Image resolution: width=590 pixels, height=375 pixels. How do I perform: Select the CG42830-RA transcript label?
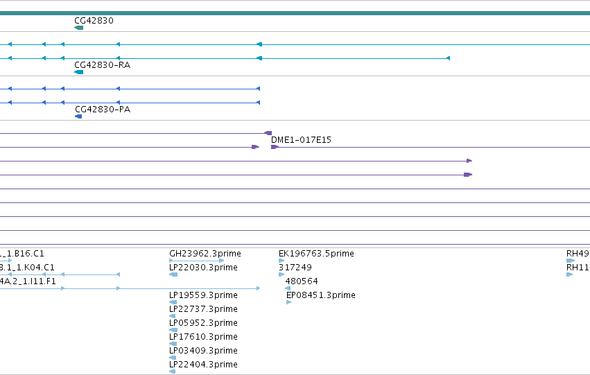tap(103, 64)
